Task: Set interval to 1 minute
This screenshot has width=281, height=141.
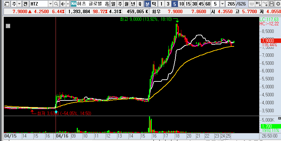Action: [x=162, y=4]
